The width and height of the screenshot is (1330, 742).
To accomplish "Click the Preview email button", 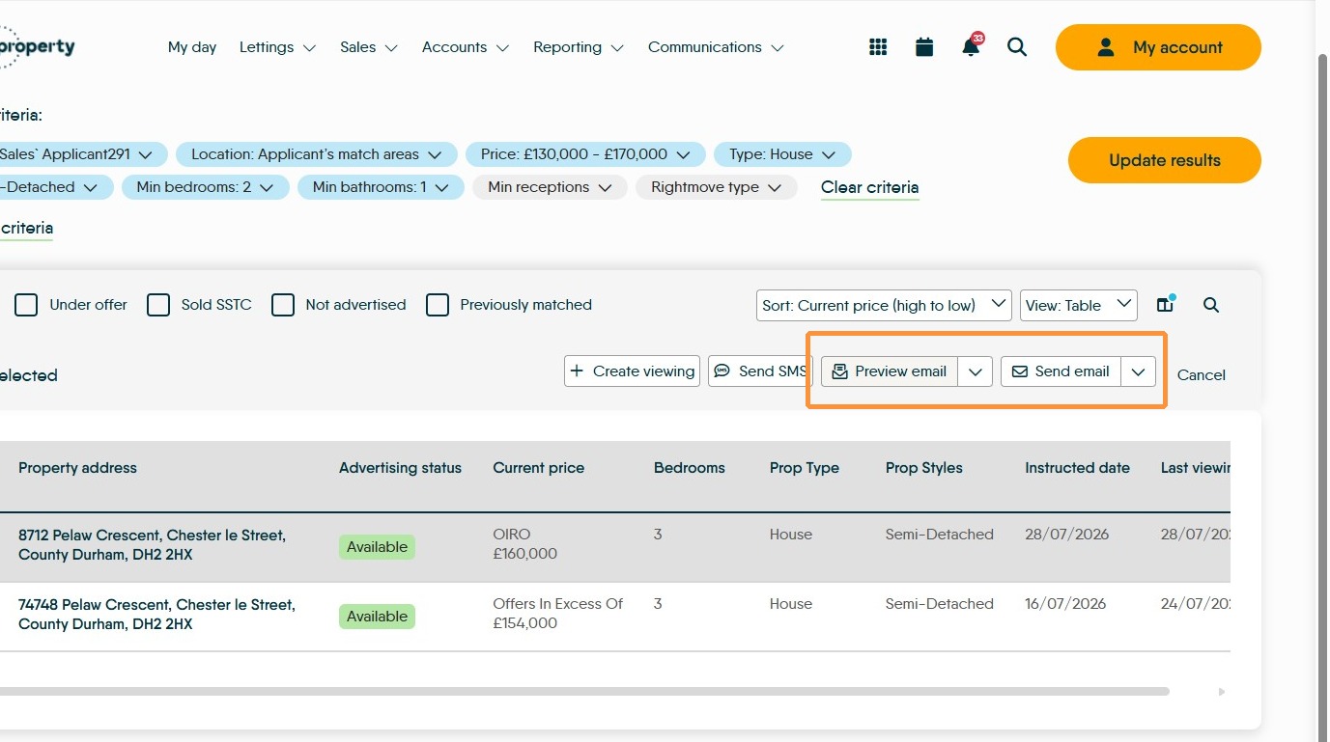I will pyautogui.click(x=890, y=371).
